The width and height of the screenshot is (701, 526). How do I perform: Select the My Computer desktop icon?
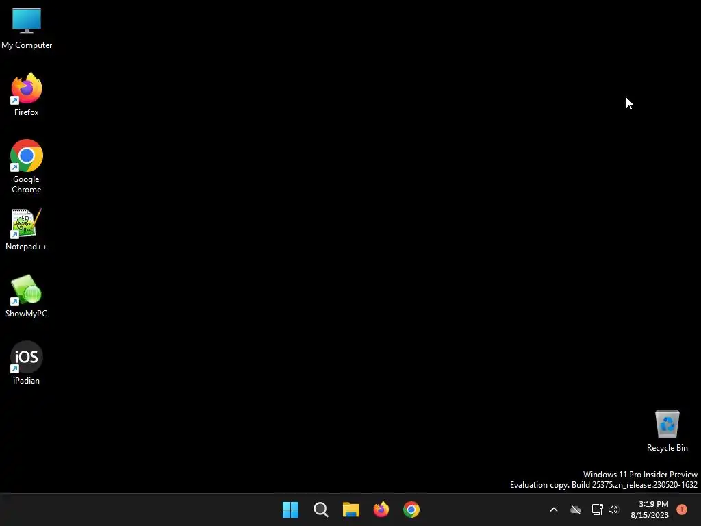click(x=27, y=28)
